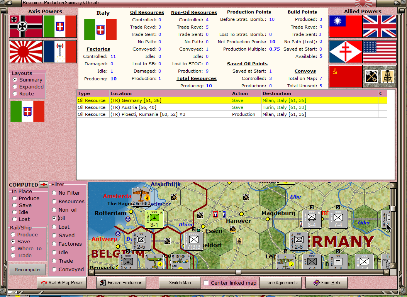Set filter to Factories
Viewport: 407px width, 297px height.
(x=54, y=244)
